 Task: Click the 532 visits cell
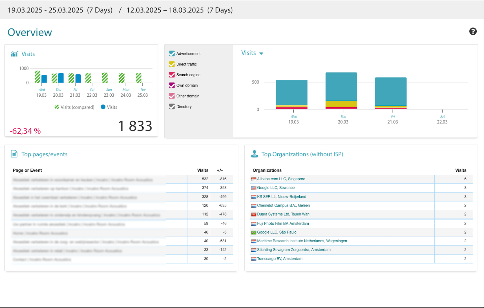click(x=199, y=179)
